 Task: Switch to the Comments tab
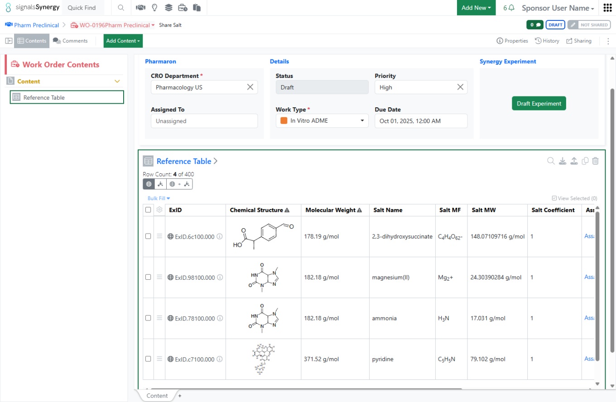[x=70, y=41]
